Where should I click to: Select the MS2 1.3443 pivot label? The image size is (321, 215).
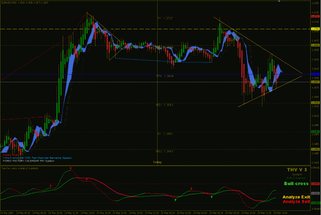164,151
